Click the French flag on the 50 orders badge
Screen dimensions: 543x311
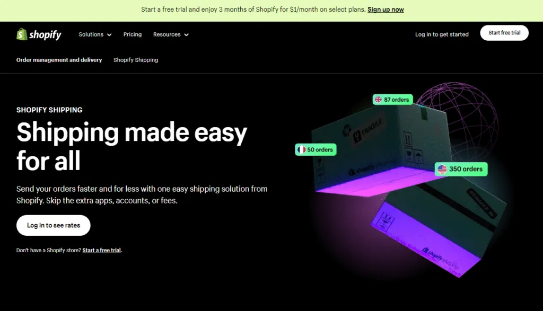(301, 149)
